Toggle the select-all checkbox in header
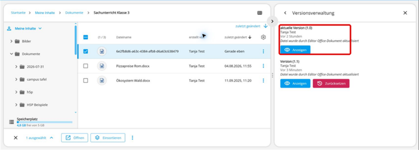Image resolution: width=419 pixels, height=150 pixels. [x=86, y=37]
